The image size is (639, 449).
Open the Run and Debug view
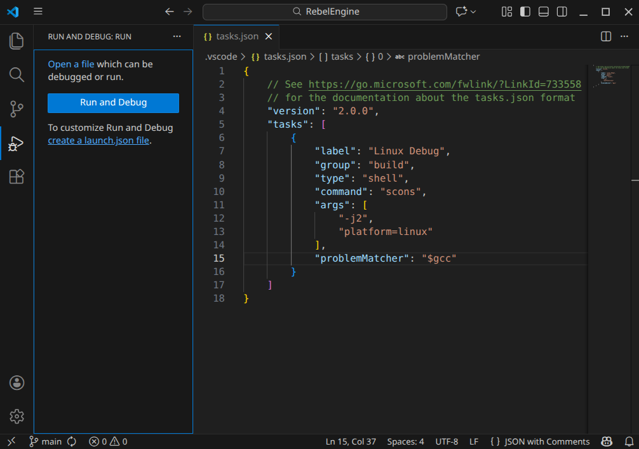pyautogui.click(x=17, y=144)
